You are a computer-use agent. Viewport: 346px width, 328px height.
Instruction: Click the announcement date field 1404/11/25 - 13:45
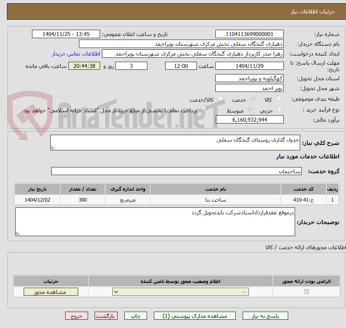tap(66, 34)
